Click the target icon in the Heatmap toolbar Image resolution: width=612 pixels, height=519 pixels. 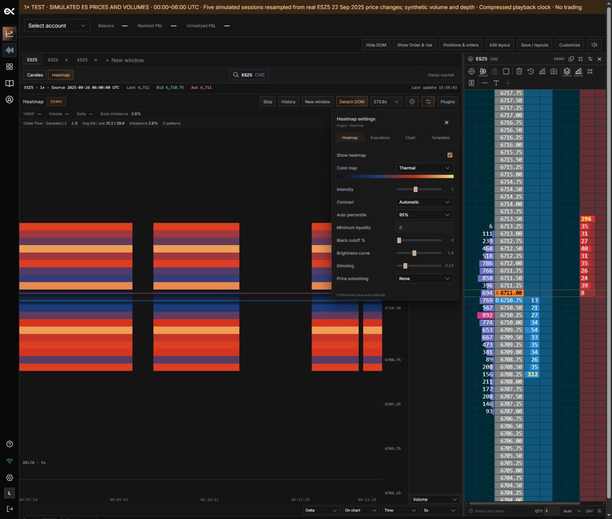(x=412, y=102)
